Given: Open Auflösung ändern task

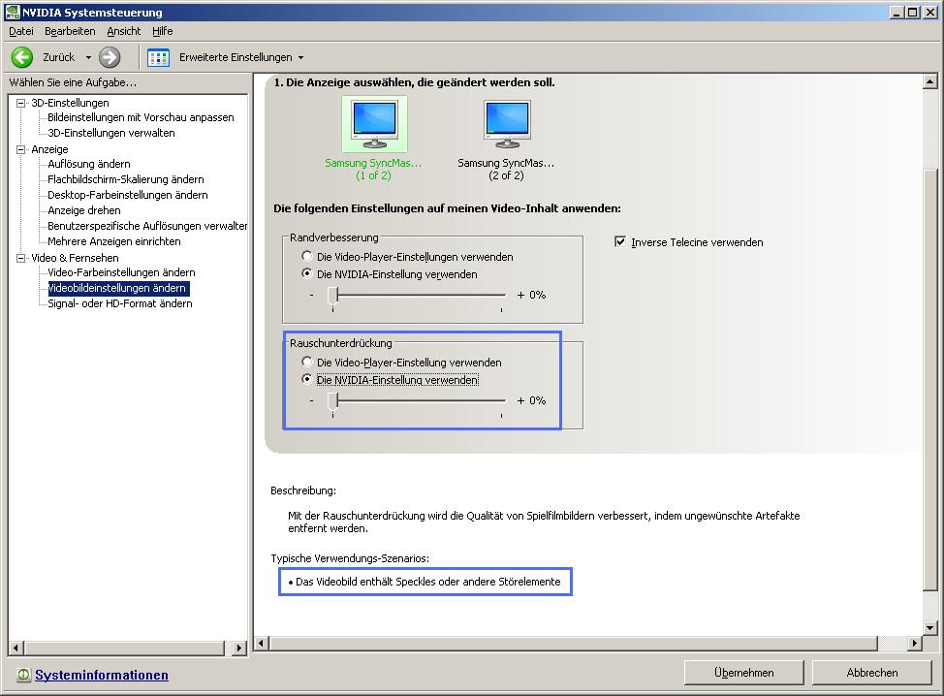Looking at the screenshot, I should (x=89, y=164).
